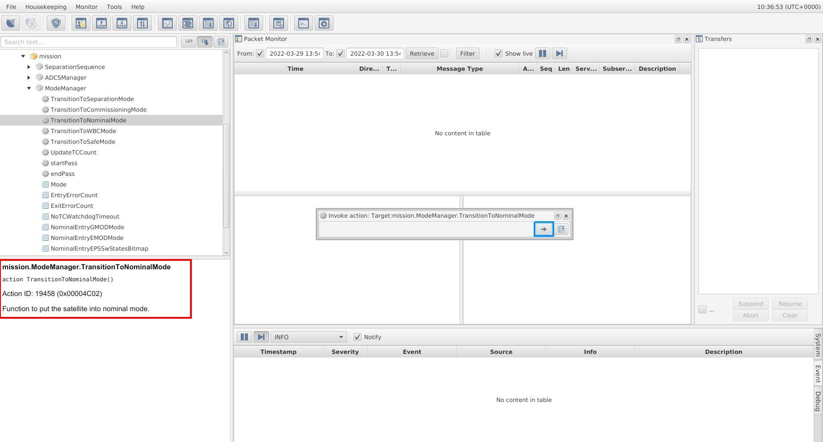The width and height of the screenshot is (823, 442).
Task: Open the INFO severity dropdown
Action: pyautogui.click(x=308, y=337)
